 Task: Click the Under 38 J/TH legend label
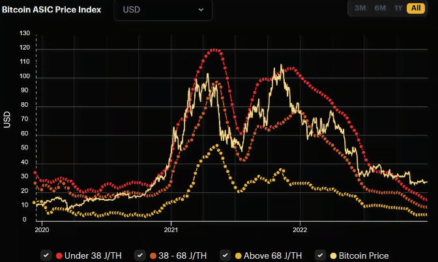[93, 255]
